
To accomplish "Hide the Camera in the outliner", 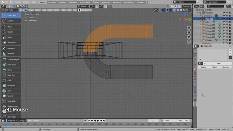I will tap(227, 16).
